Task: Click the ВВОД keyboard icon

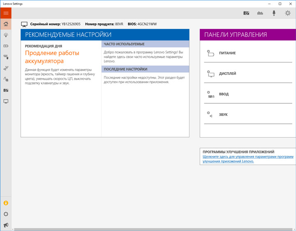Action: coord(210,95)
